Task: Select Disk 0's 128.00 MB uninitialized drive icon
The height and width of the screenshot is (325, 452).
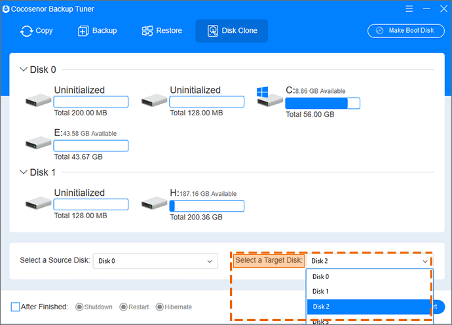Action: point(154,100)
